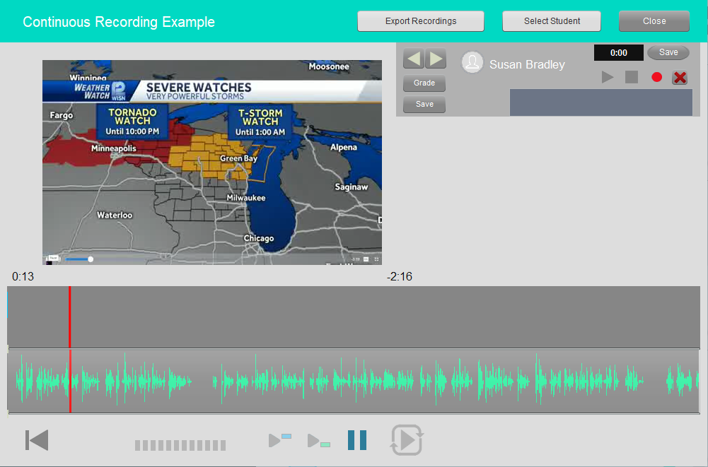The height and width of the screenshot is (467, 708).
Task: Click the Grade button
Action: 424,83
